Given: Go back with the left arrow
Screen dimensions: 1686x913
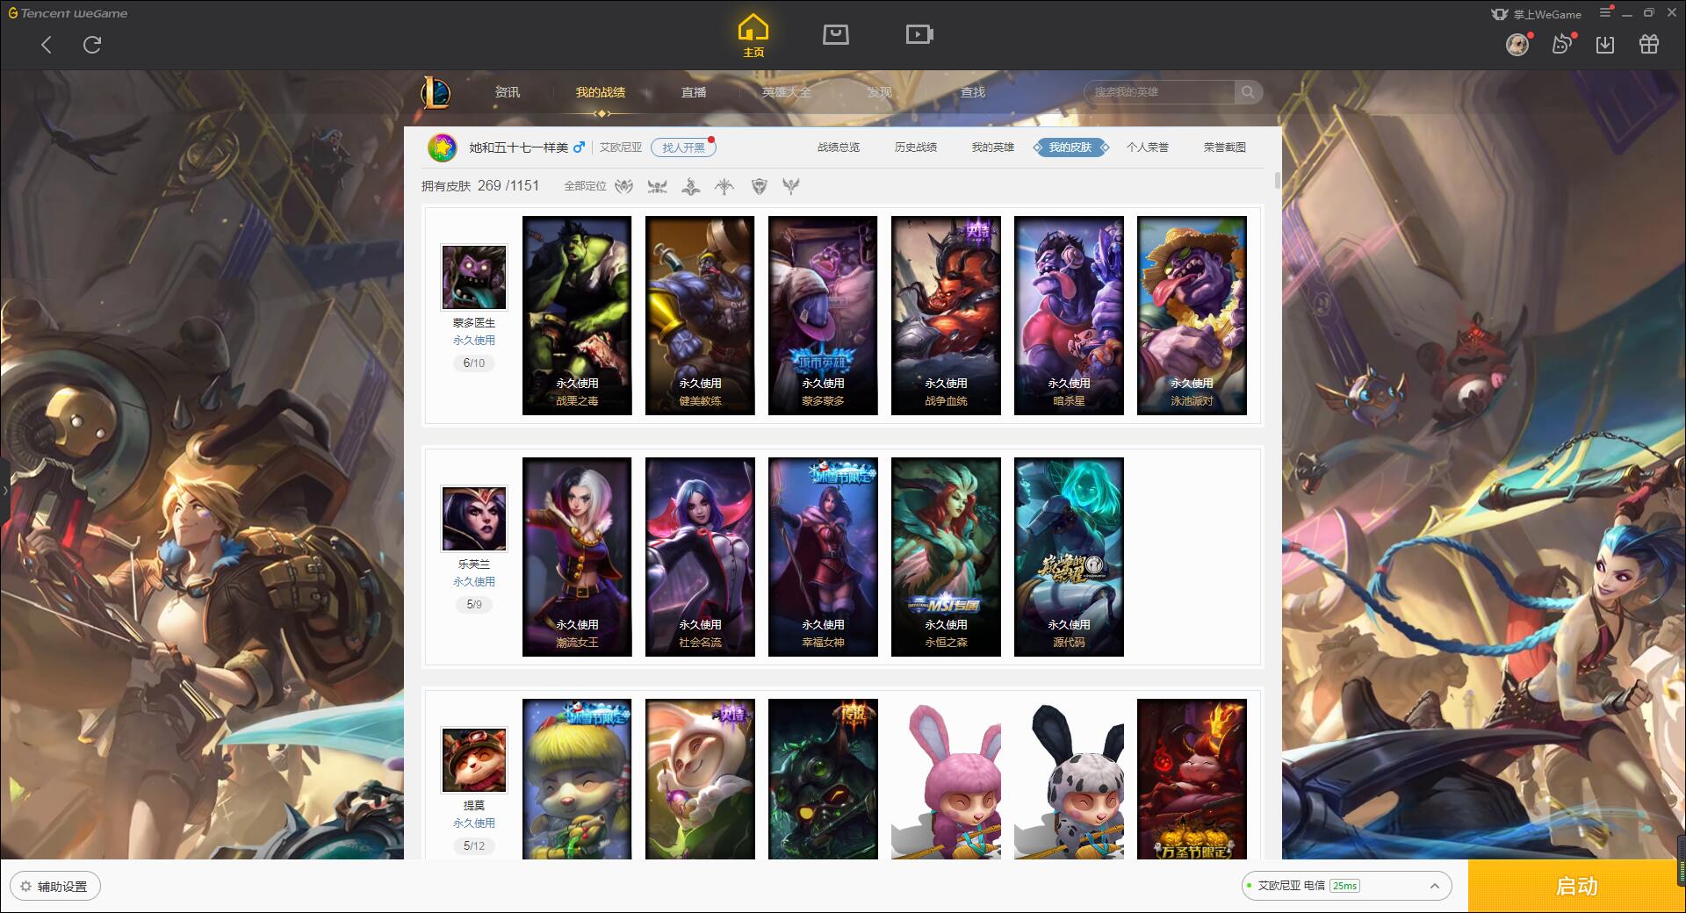Looking at the screenshot, I should tap(47, 45).
